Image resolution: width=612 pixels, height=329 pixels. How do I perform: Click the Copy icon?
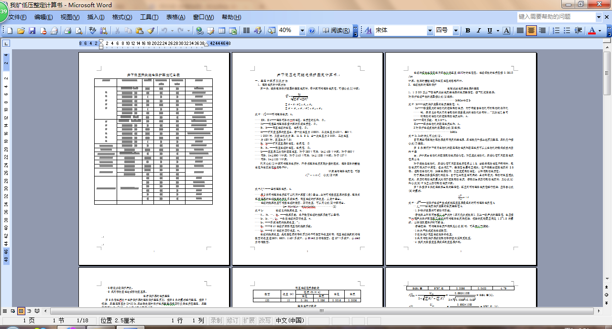[128, 31]
